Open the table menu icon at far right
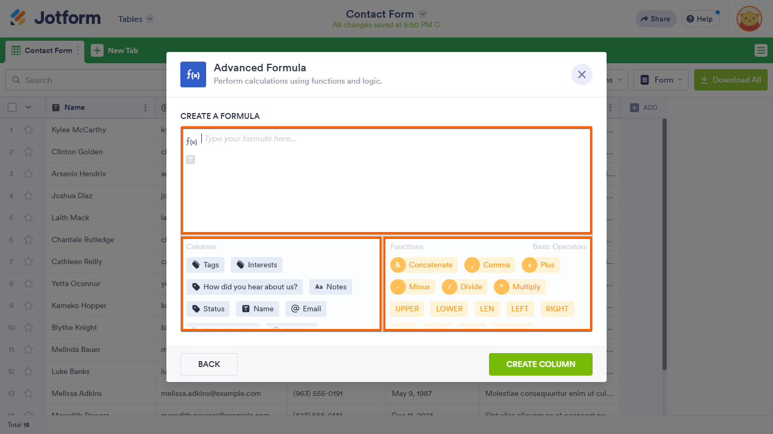773x434 pixels. 761,50
